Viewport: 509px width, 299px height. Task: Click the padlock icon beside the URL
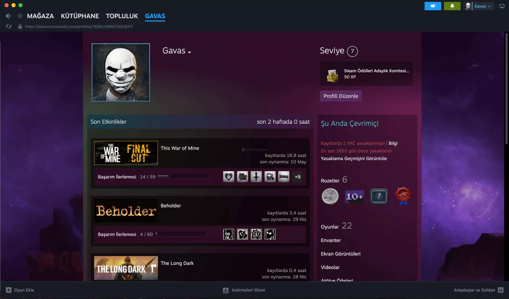(20, 26)
